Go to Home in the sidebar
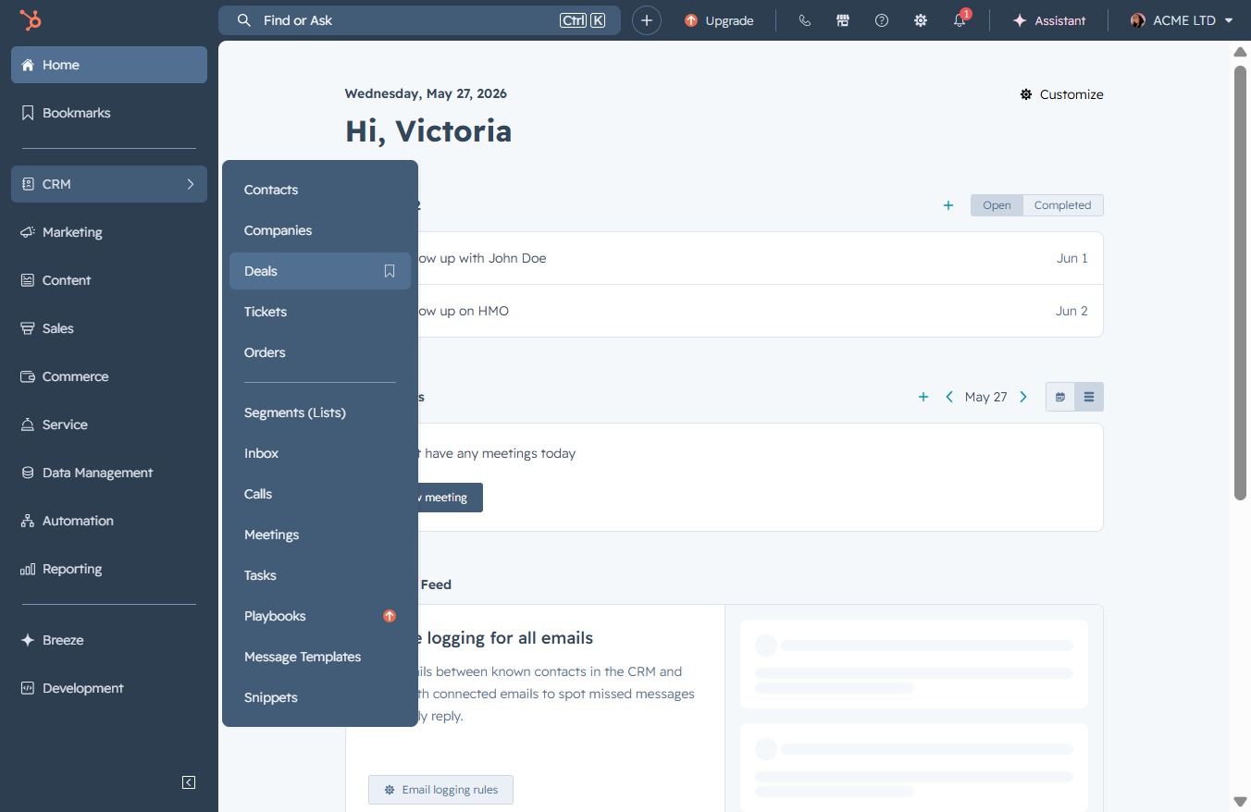The height and width of the screenshot is (812, 1251). tap(109, 65)
